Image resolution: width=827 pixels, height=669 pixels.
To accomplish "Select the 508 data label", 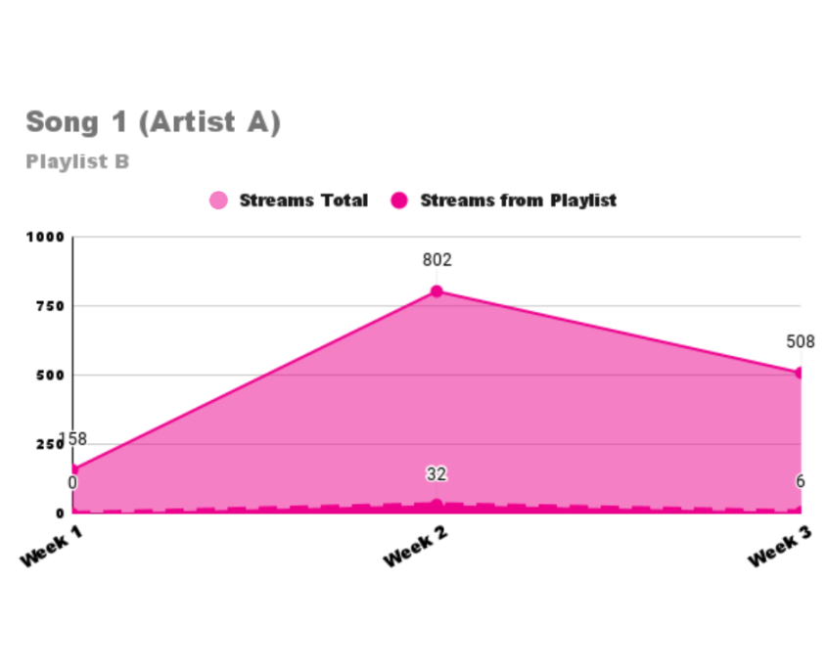I will [801, 341].
